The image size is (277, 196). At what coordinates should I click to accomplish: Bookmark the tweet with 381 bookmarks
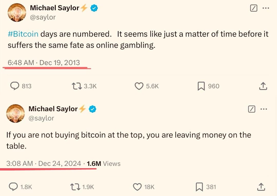200,187
